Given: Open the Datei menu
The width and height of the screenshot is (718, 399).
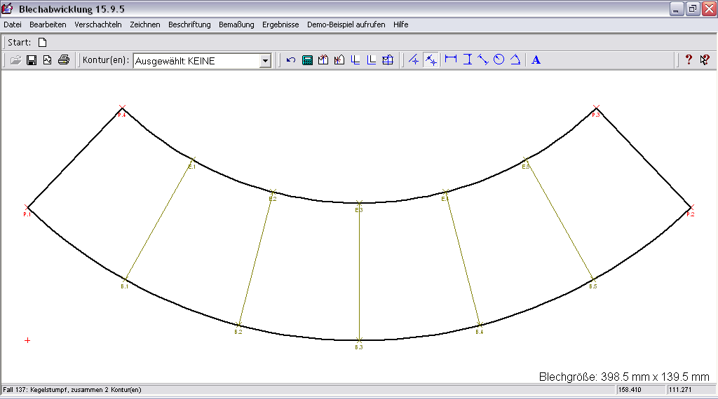Looking at the screenshot, I should tap(13, 24).
